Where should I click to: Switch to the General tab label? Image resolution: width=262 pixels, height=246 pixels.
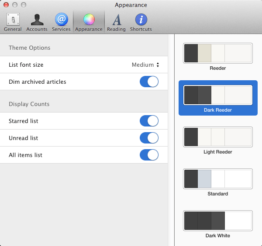click(x=13, y=29)
